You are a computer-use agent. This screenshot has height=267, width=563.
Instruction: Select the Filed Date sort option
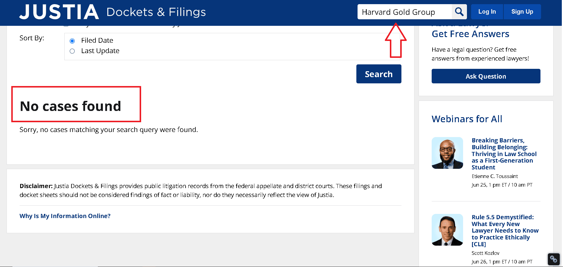tap(72, 41)
